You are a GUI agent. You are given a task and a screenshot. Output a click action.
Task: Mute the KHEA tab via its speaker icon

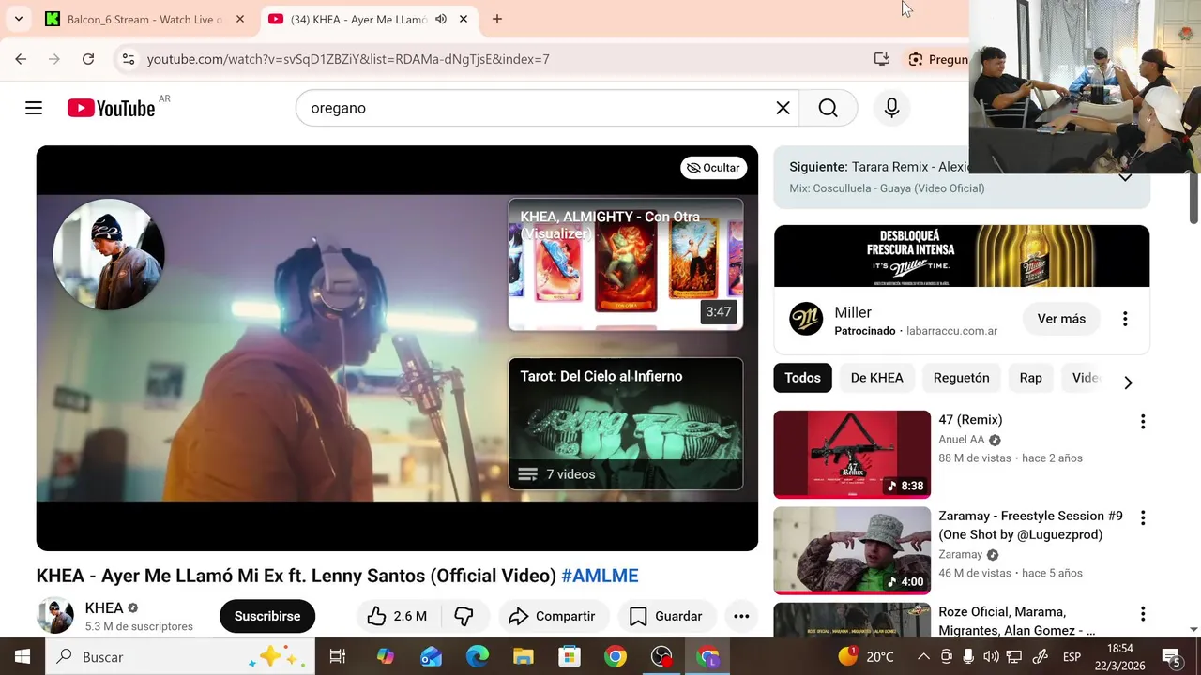[x=441, y=19]
